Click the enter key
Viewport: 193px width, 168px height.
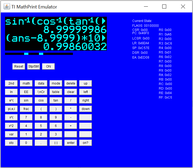tap(71, 143)
